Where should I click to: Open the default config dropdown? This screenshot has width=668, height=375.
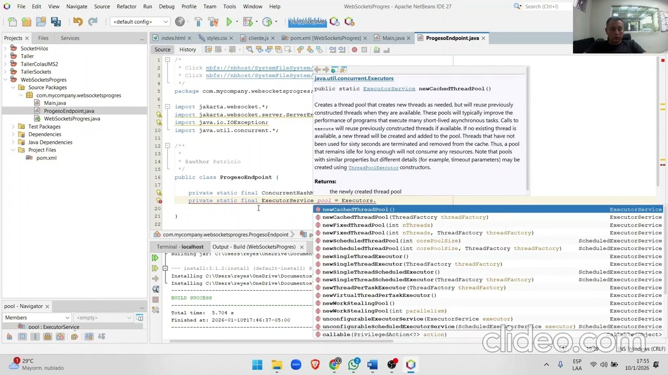click(140, 22)
